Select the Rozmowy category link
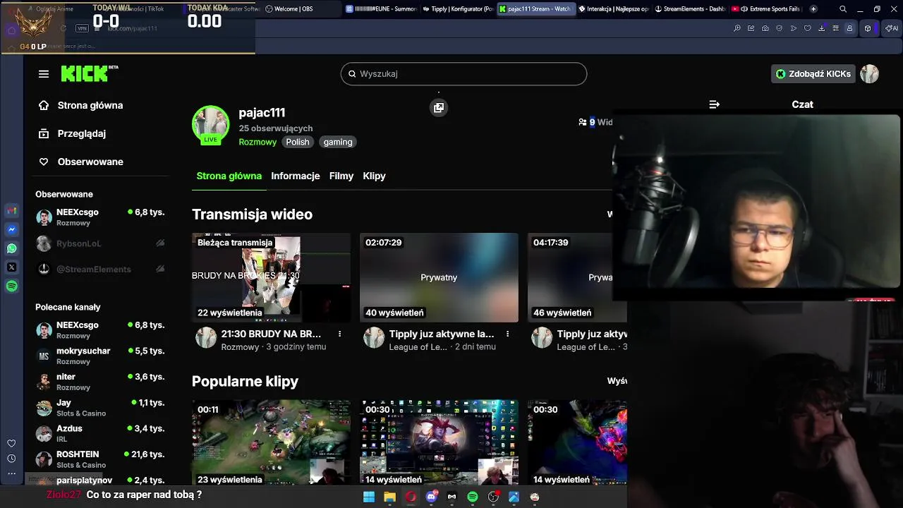 [257, 142]
